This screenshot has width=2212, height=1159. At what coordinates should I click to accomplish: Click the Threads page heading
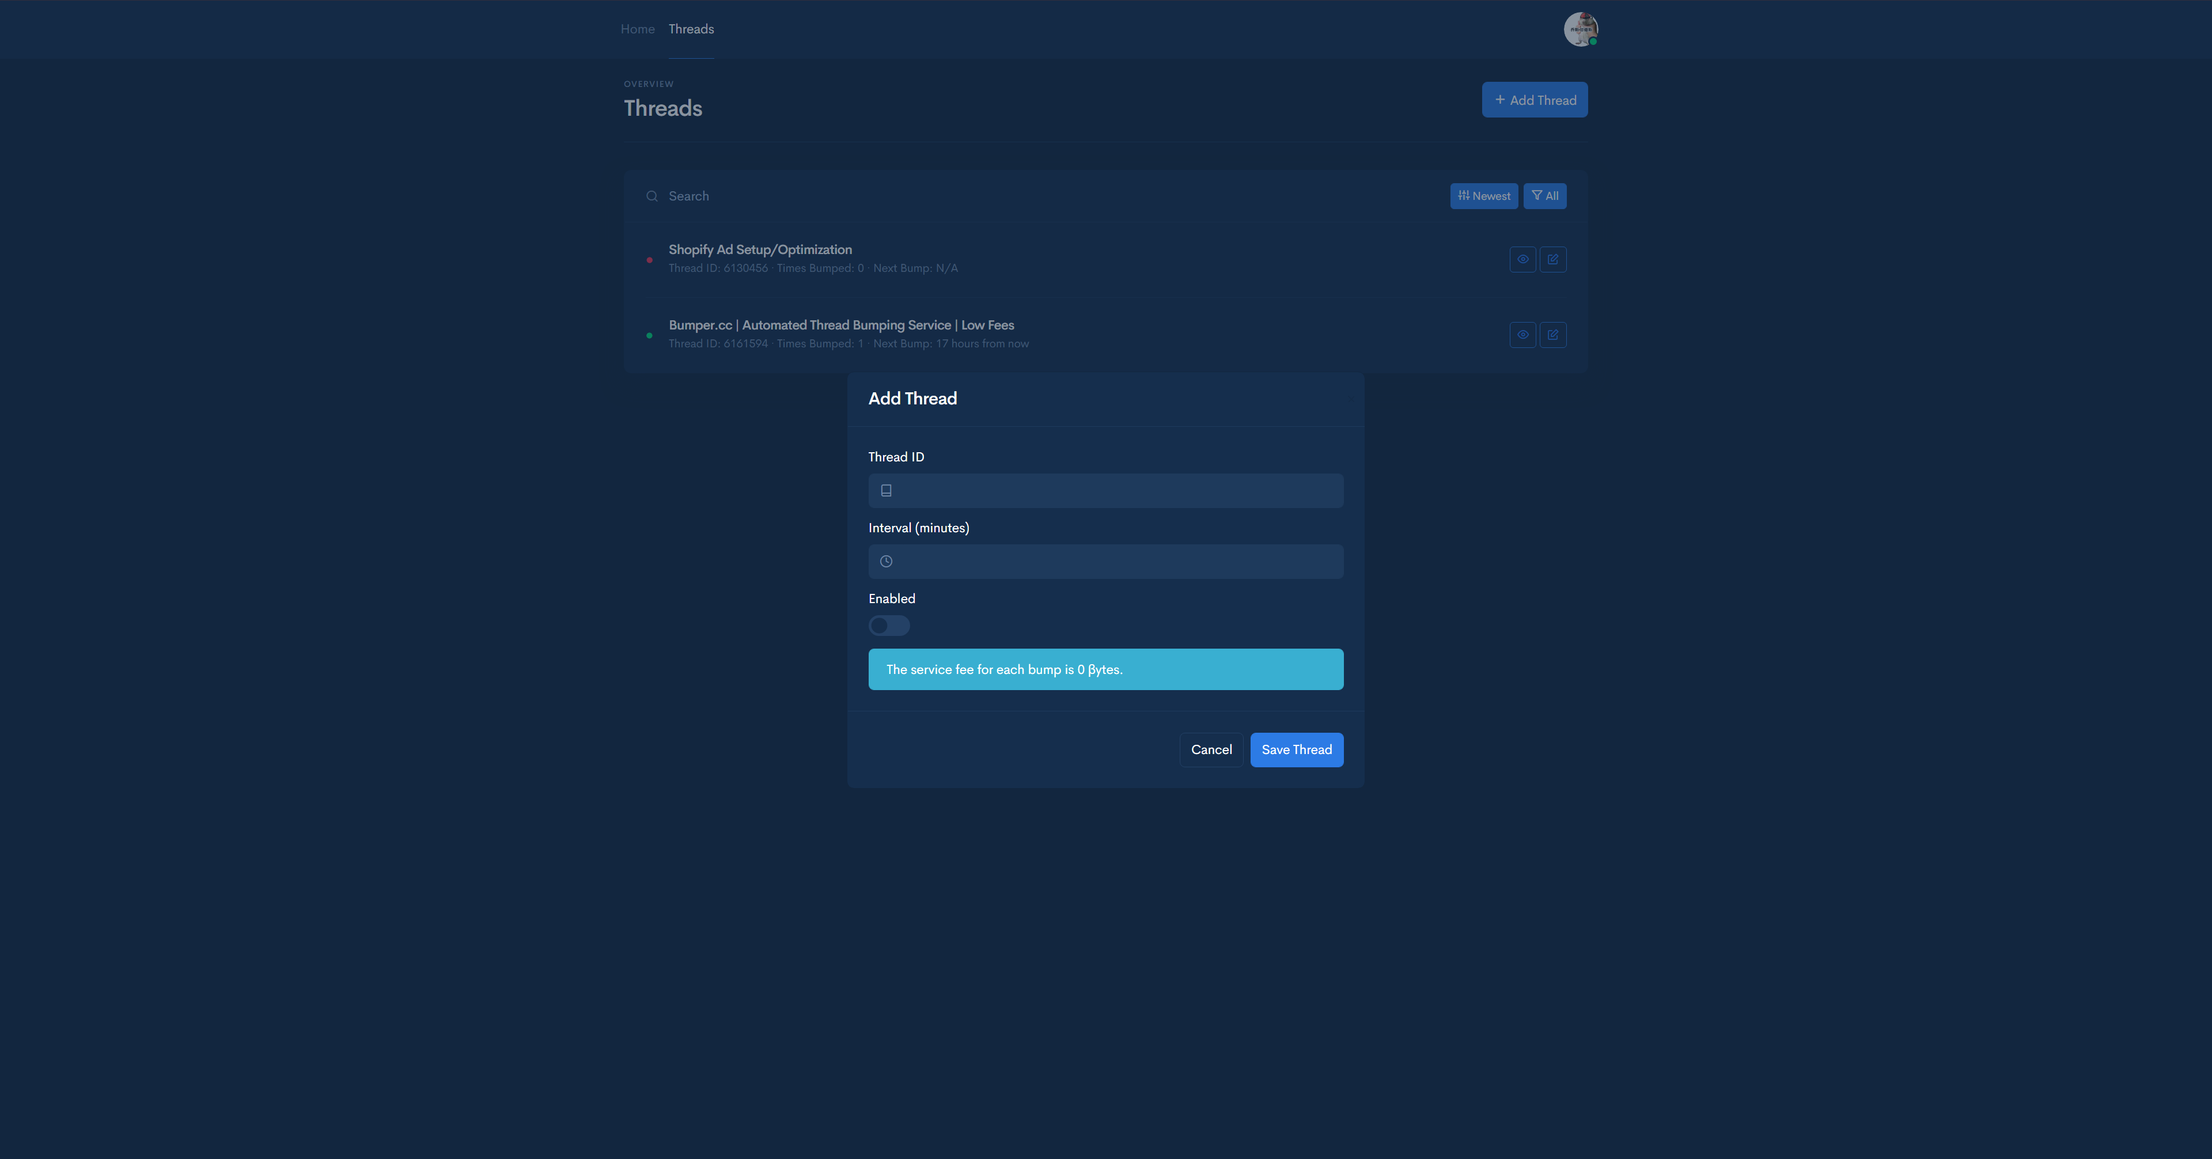pos(663,108)
